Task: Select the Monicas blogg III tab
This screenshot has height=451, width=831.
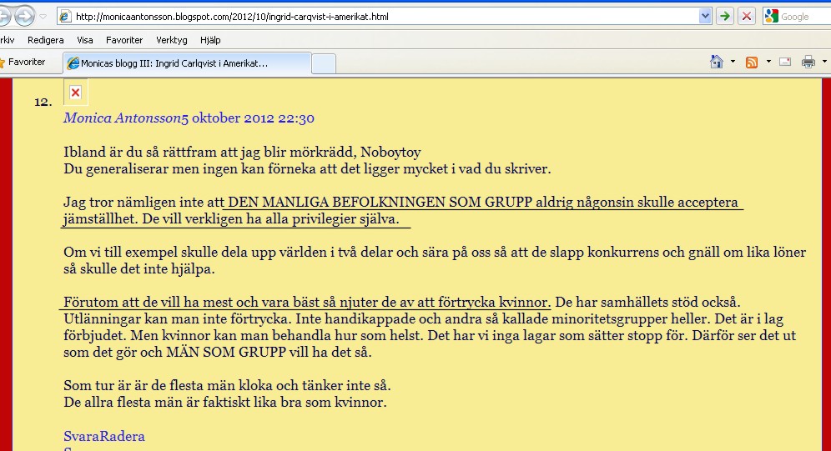Action: click(x=187, y=63)
